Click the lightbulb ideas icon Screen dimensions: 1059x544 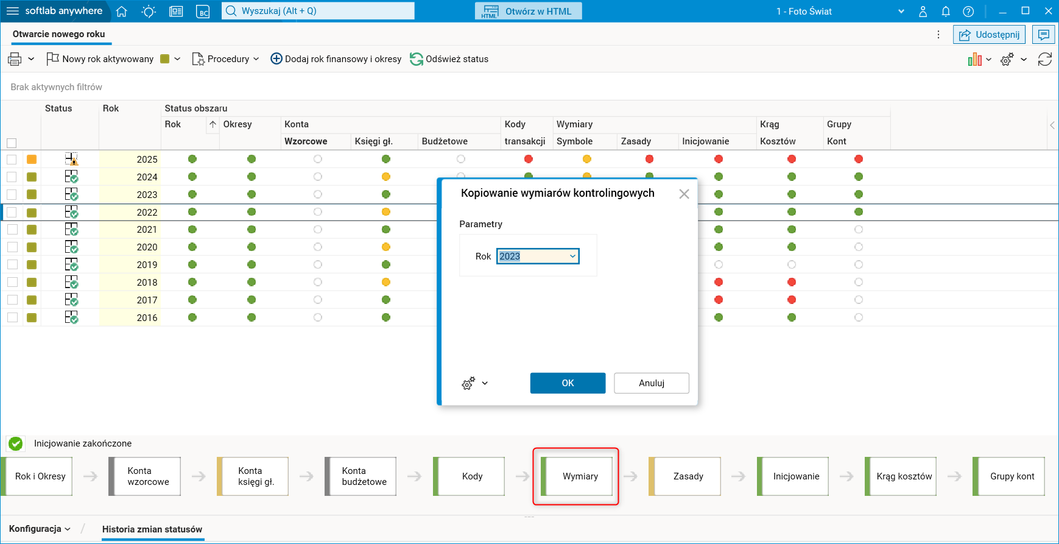pos(149,11)
